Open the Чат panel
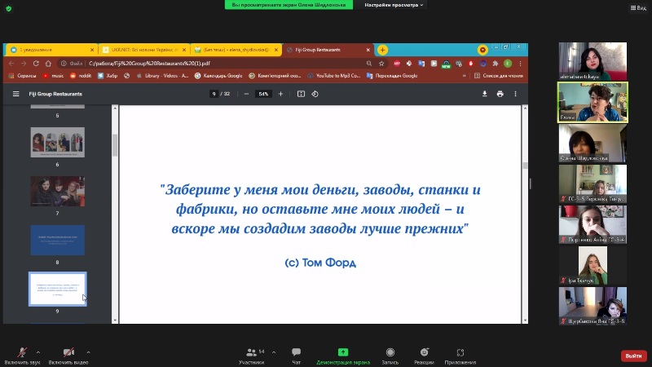This screenshot has height=367, width=652. coord(296,356)
